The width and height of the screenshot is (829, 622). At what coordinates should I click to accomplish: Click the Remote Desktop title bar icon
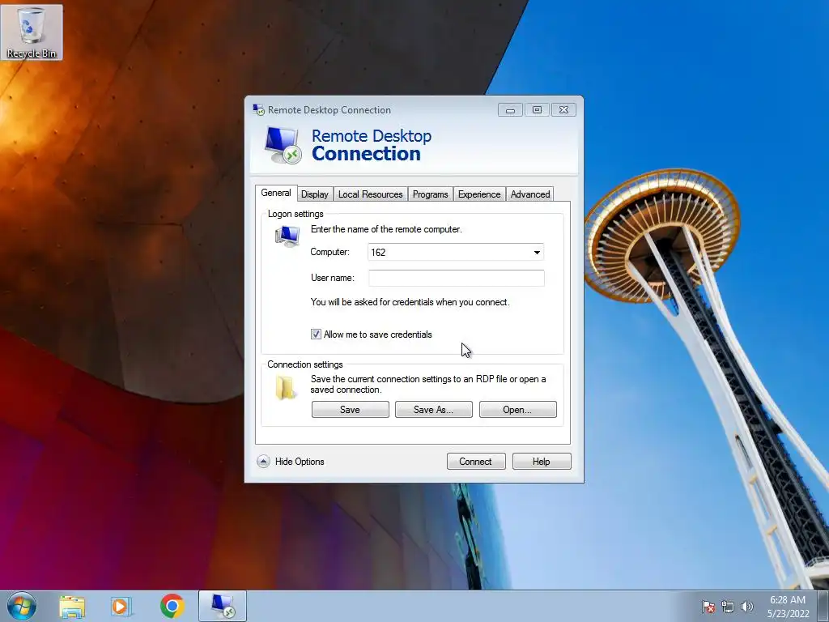[x=258, y=110]
